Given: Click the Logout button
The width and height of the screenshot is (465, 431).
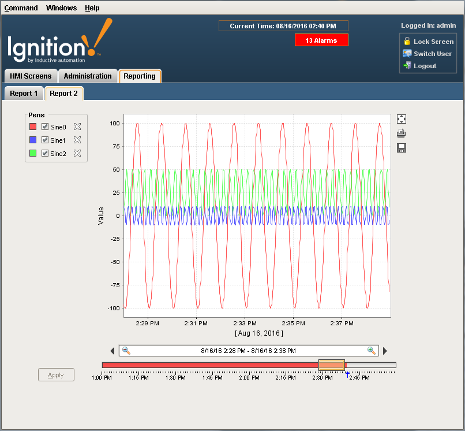Looking at the screenshot, I should point(426,65).
